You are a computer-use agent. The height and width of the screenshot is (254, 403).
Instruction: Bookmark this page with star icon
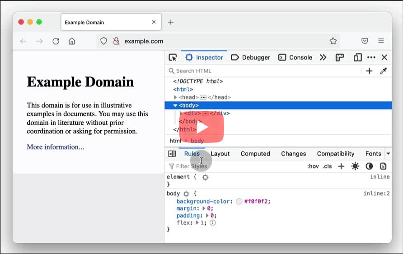click(x=333, y=41)
